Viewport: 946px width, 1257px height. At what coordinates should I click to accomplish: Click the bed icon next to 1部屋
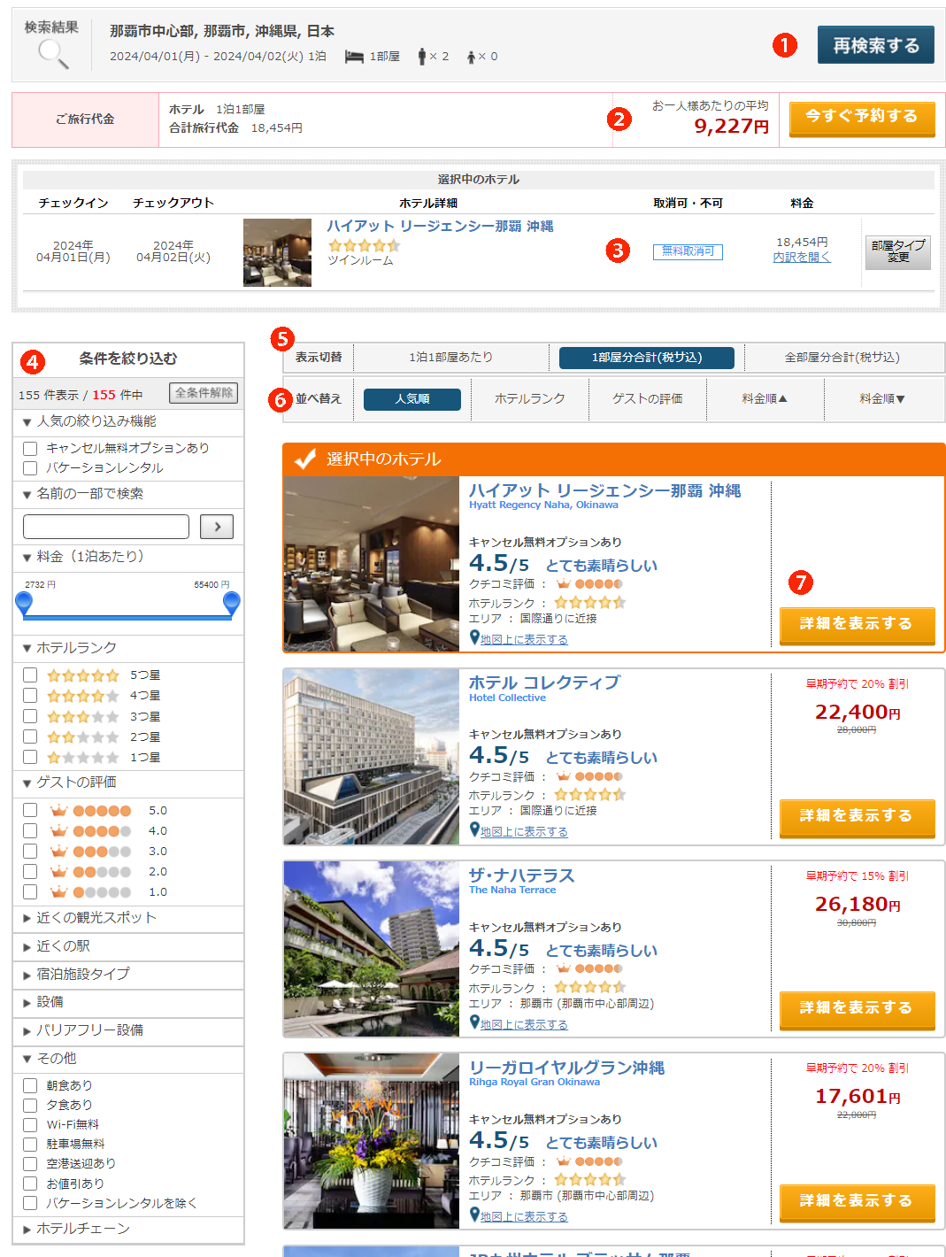click(354, 57)
